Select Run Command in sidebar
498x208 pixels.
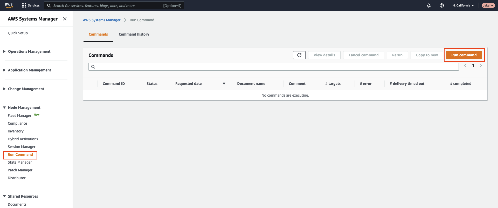(x=20, y=155)
